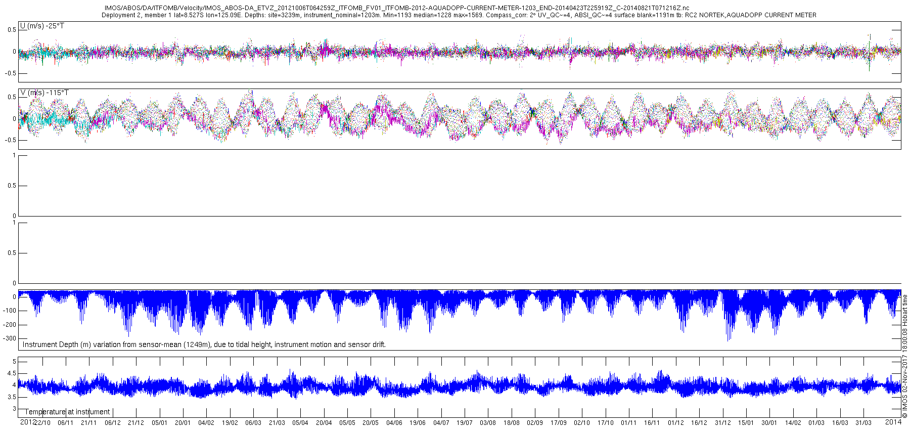Click the 01/12 date tick label
Screen dimensions: 910x430
676,423
